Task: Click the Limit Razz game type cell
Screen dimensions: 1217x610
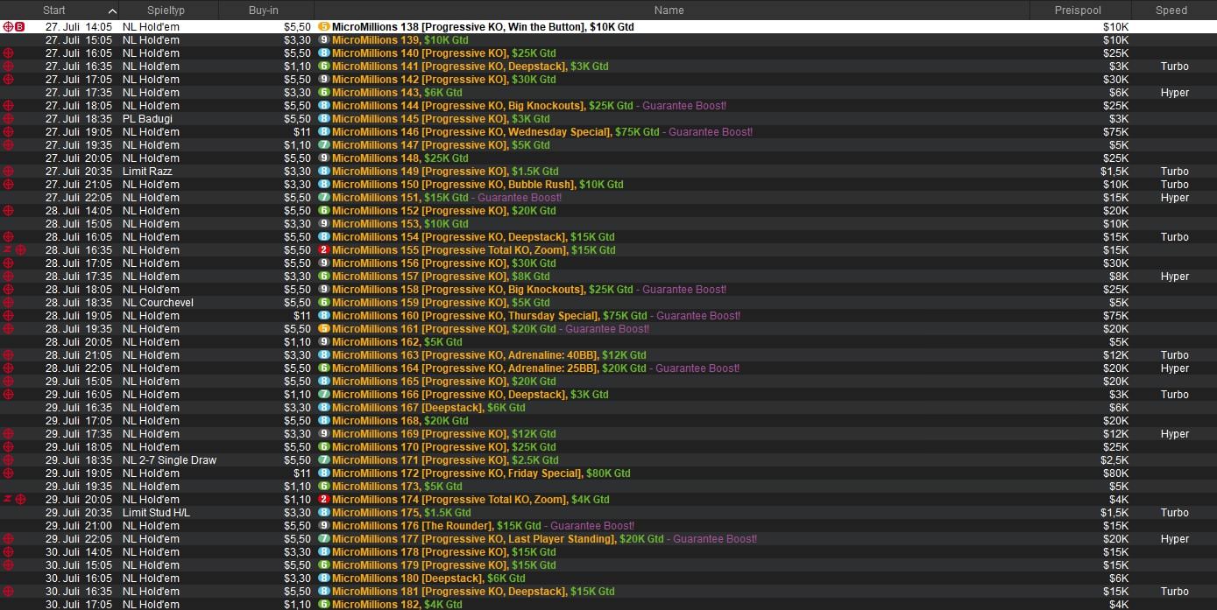Action: coord(147,172)
